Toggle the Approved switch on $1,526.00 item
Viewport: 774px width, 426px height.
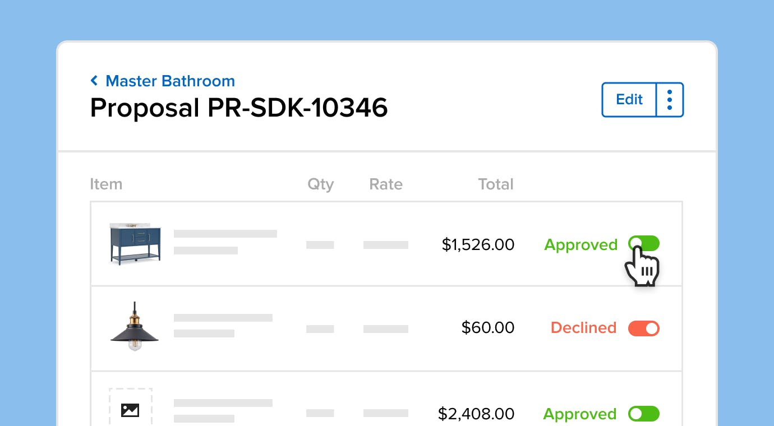pos(644,243)
